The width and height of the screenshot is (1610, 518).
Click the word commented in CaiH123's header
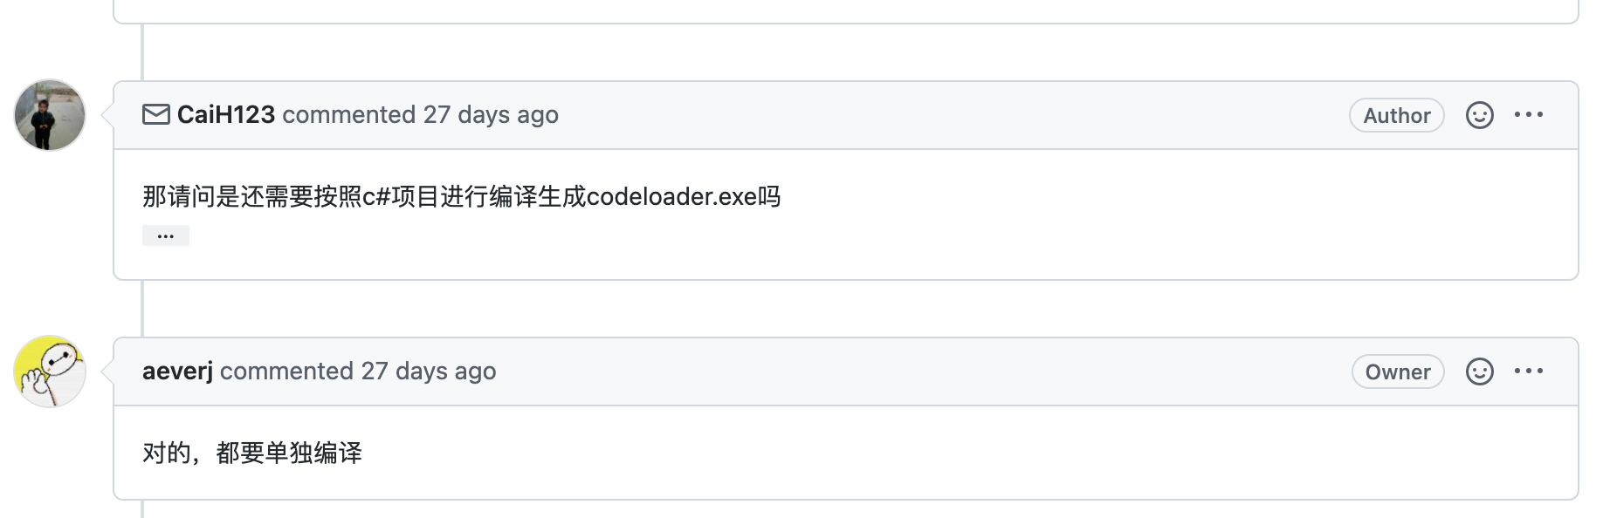(x=349, y=114)
